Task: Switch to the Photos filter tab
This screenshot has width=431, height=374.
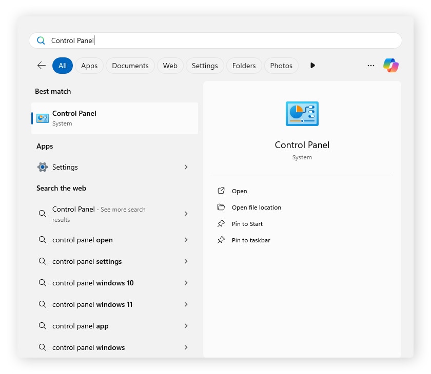Action: pos(281,66)
